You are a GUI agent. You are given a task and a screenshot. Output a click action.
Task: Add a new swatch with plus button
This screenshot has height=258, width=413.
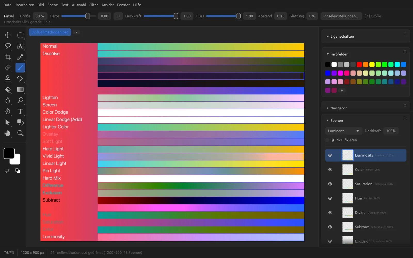coord(341,90)
